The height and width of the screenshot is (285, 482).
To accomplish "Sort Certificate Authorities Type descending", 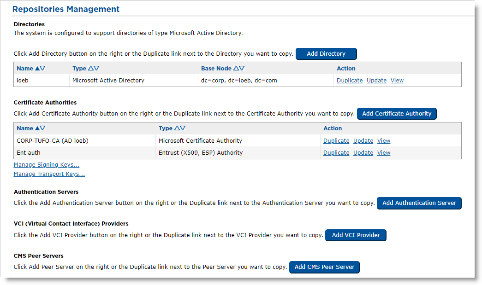I will pos(183,128).
